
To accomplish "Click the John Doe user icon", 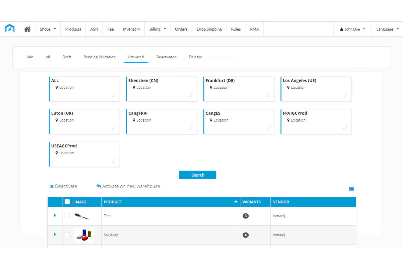I will point(341,29).
